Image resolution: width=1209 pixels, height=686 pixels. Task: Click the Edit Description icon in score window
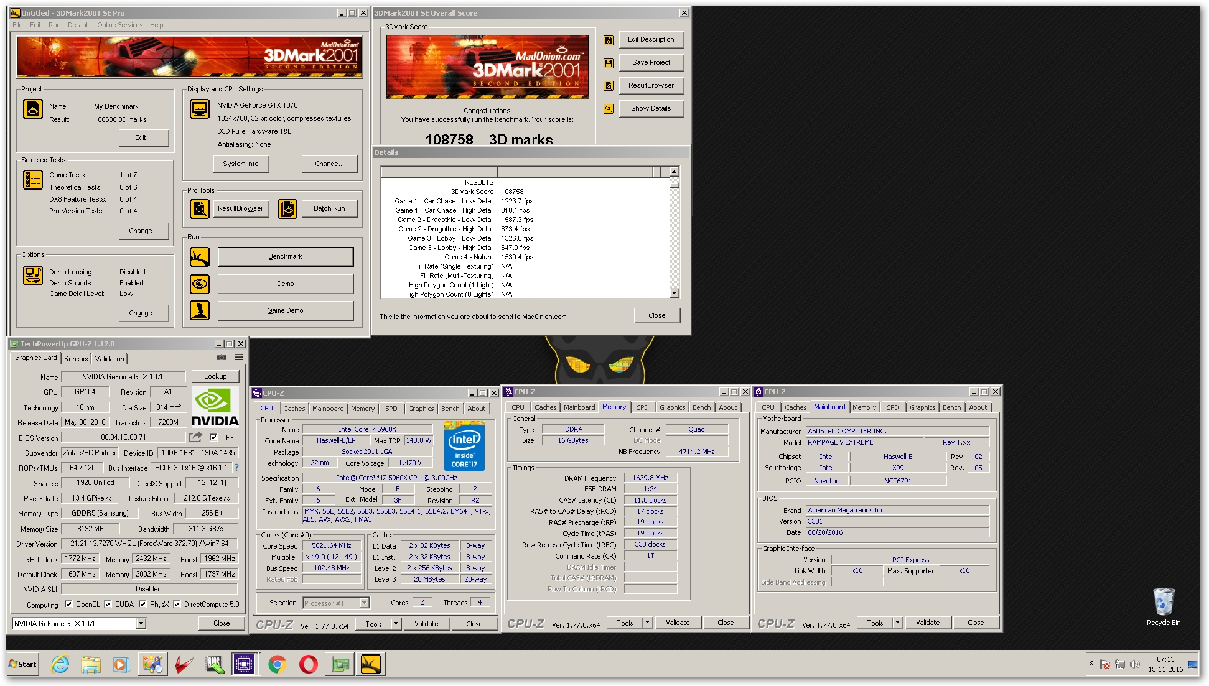tap(609, 40)
